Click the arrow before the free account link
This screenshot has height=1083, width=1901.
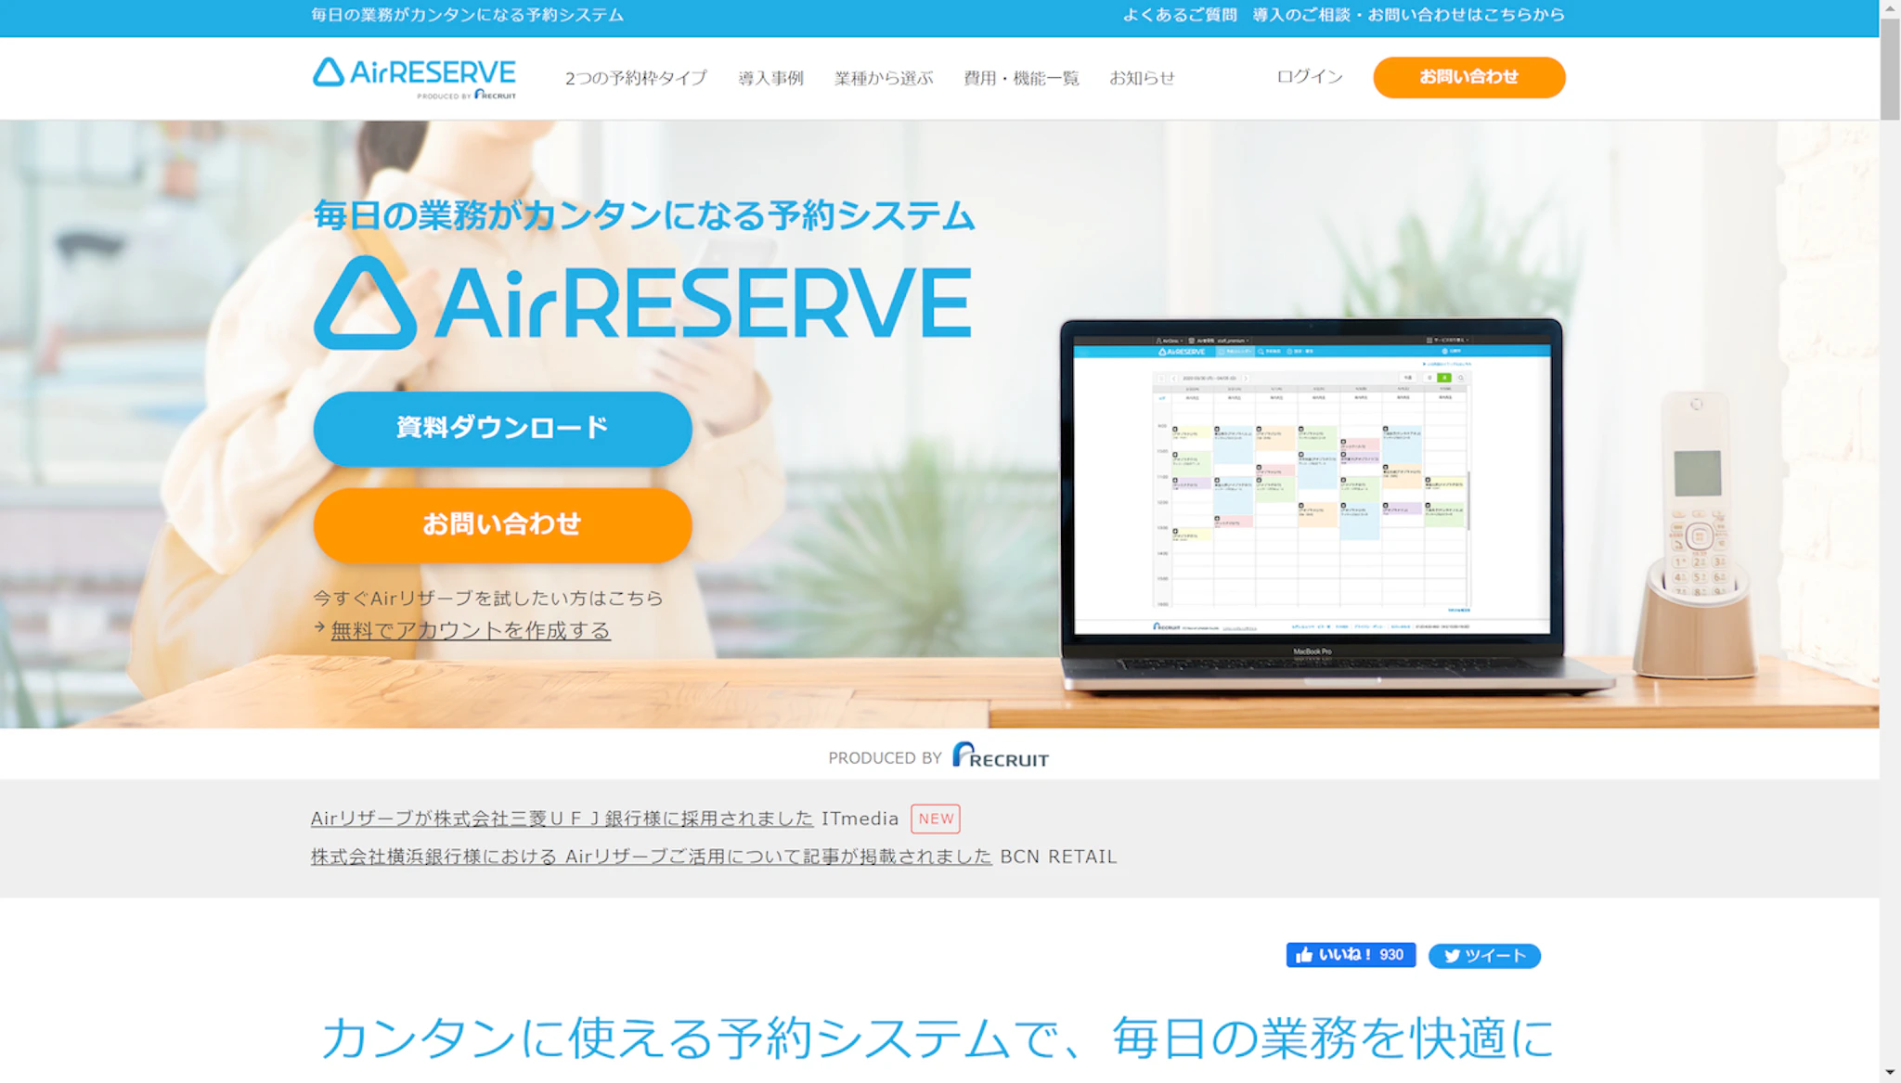[319, 628]
